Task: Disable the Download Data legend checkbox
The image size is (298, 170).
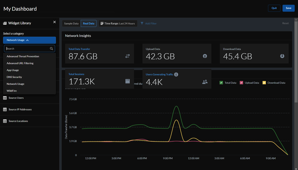Action: [264, 83]
